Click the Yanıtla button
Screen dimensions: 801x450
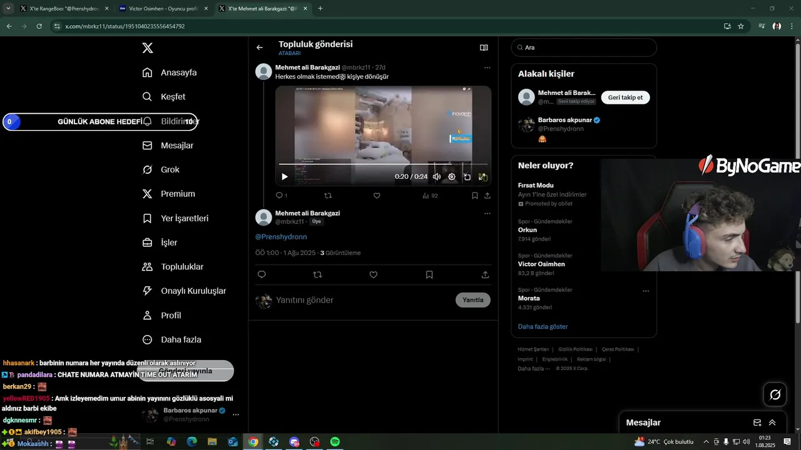473,300
